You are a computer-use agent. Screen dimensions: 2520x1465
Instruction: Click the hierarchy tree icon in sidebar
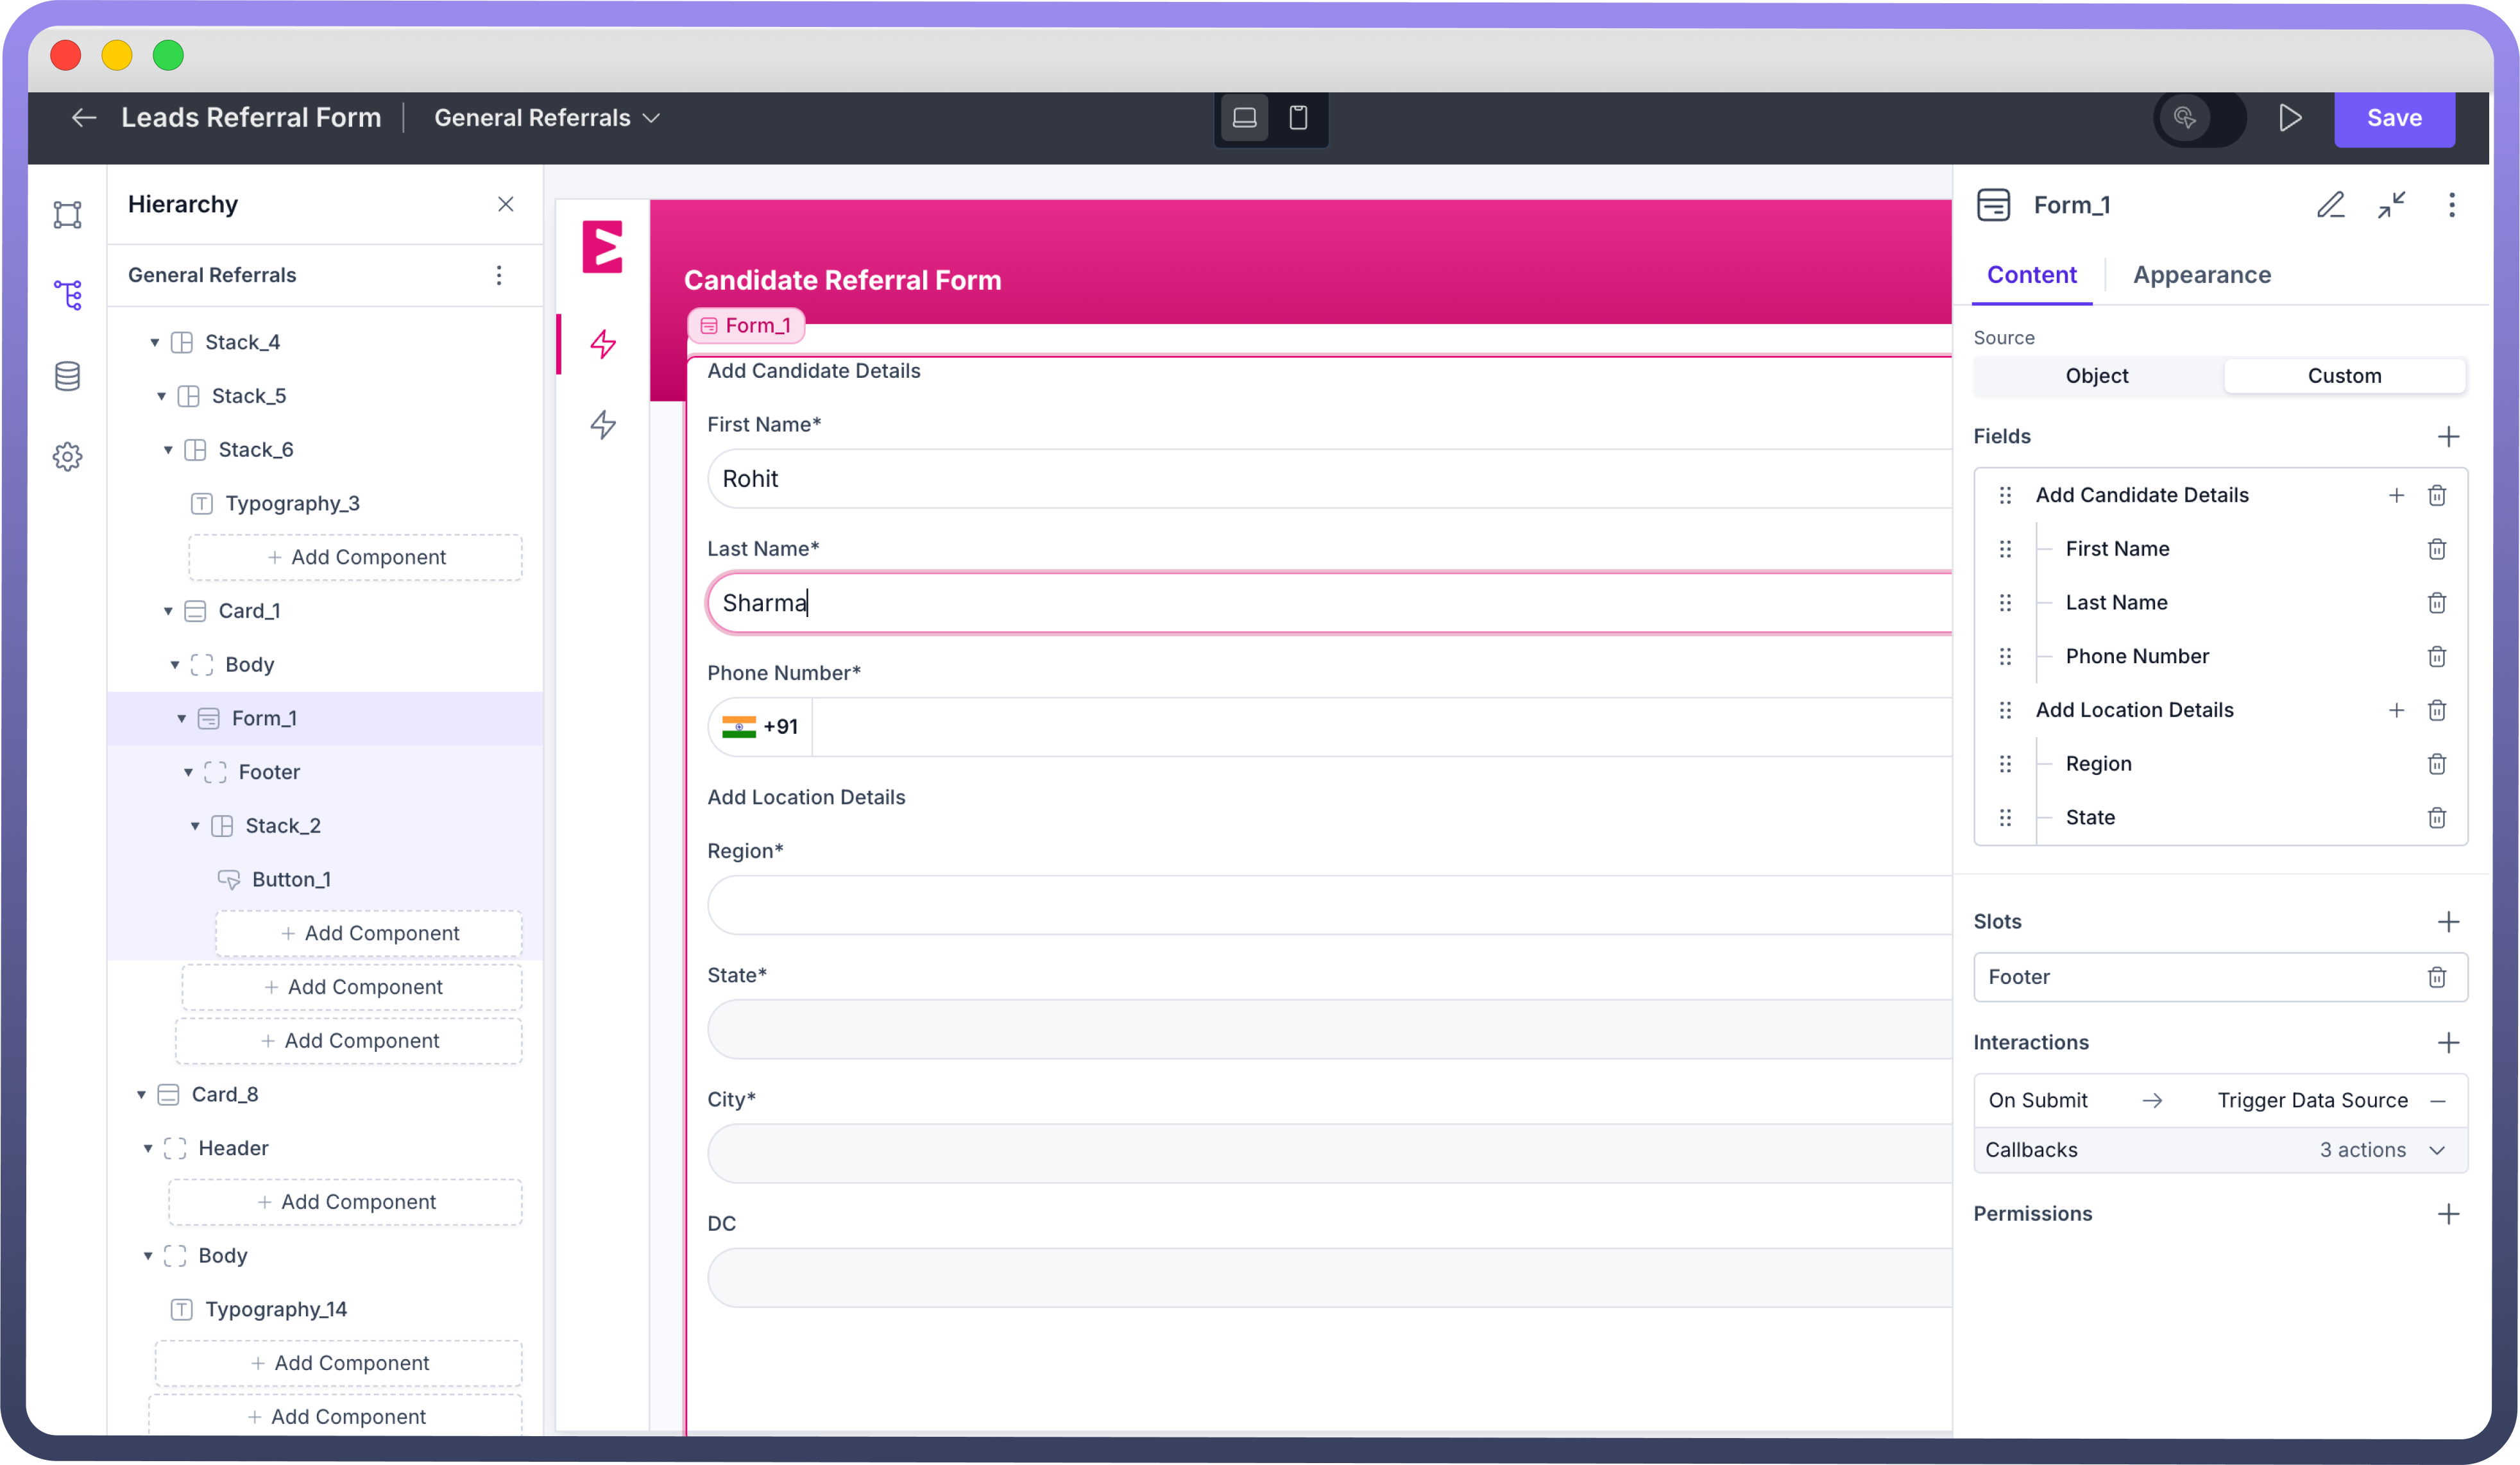[67, 295]
